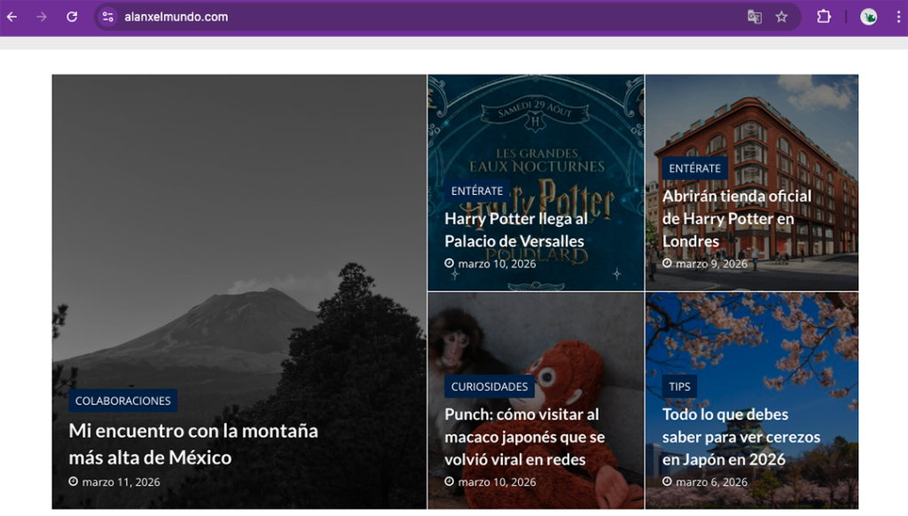
Task: Reload the page with the refresh icon
Action: point(72,17)
